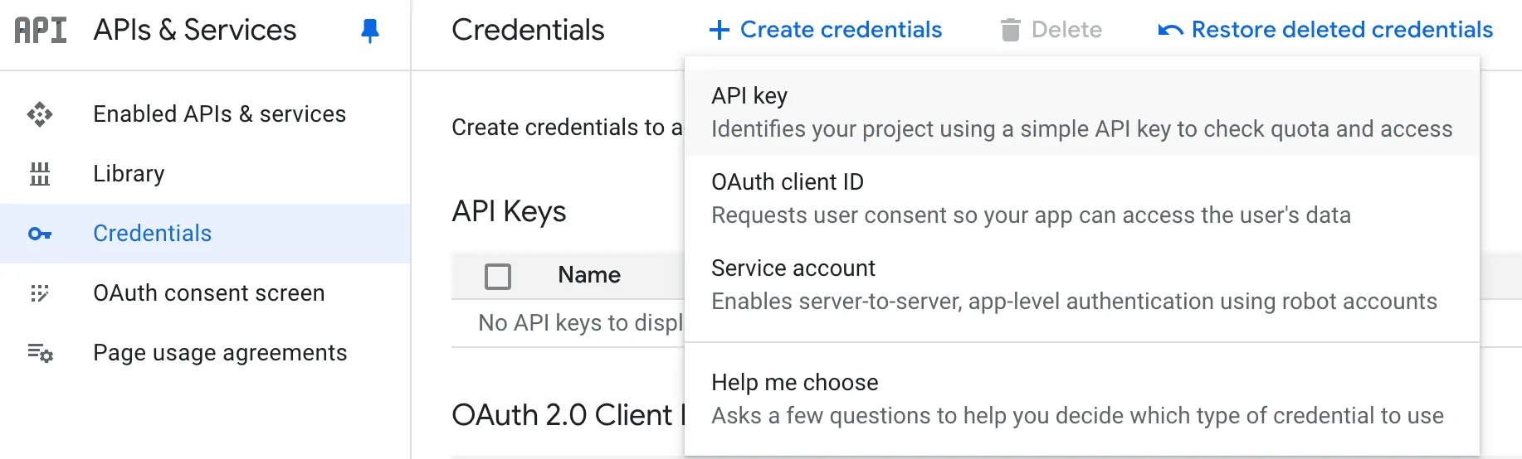Click the Page usage agreements icon
1522x459 pixels.
(40, 353)
